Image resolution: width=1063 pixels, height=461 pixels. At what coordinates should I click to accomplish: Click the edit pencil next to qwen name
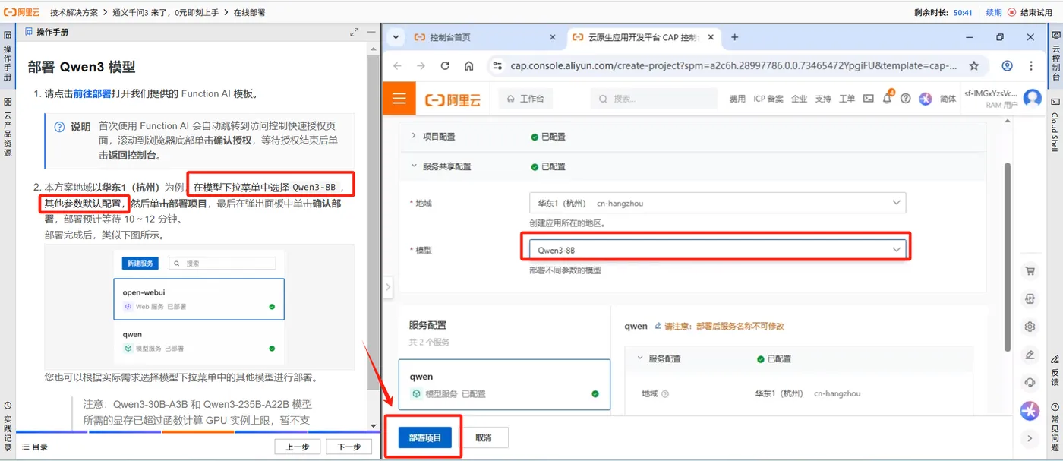(658, 326)
